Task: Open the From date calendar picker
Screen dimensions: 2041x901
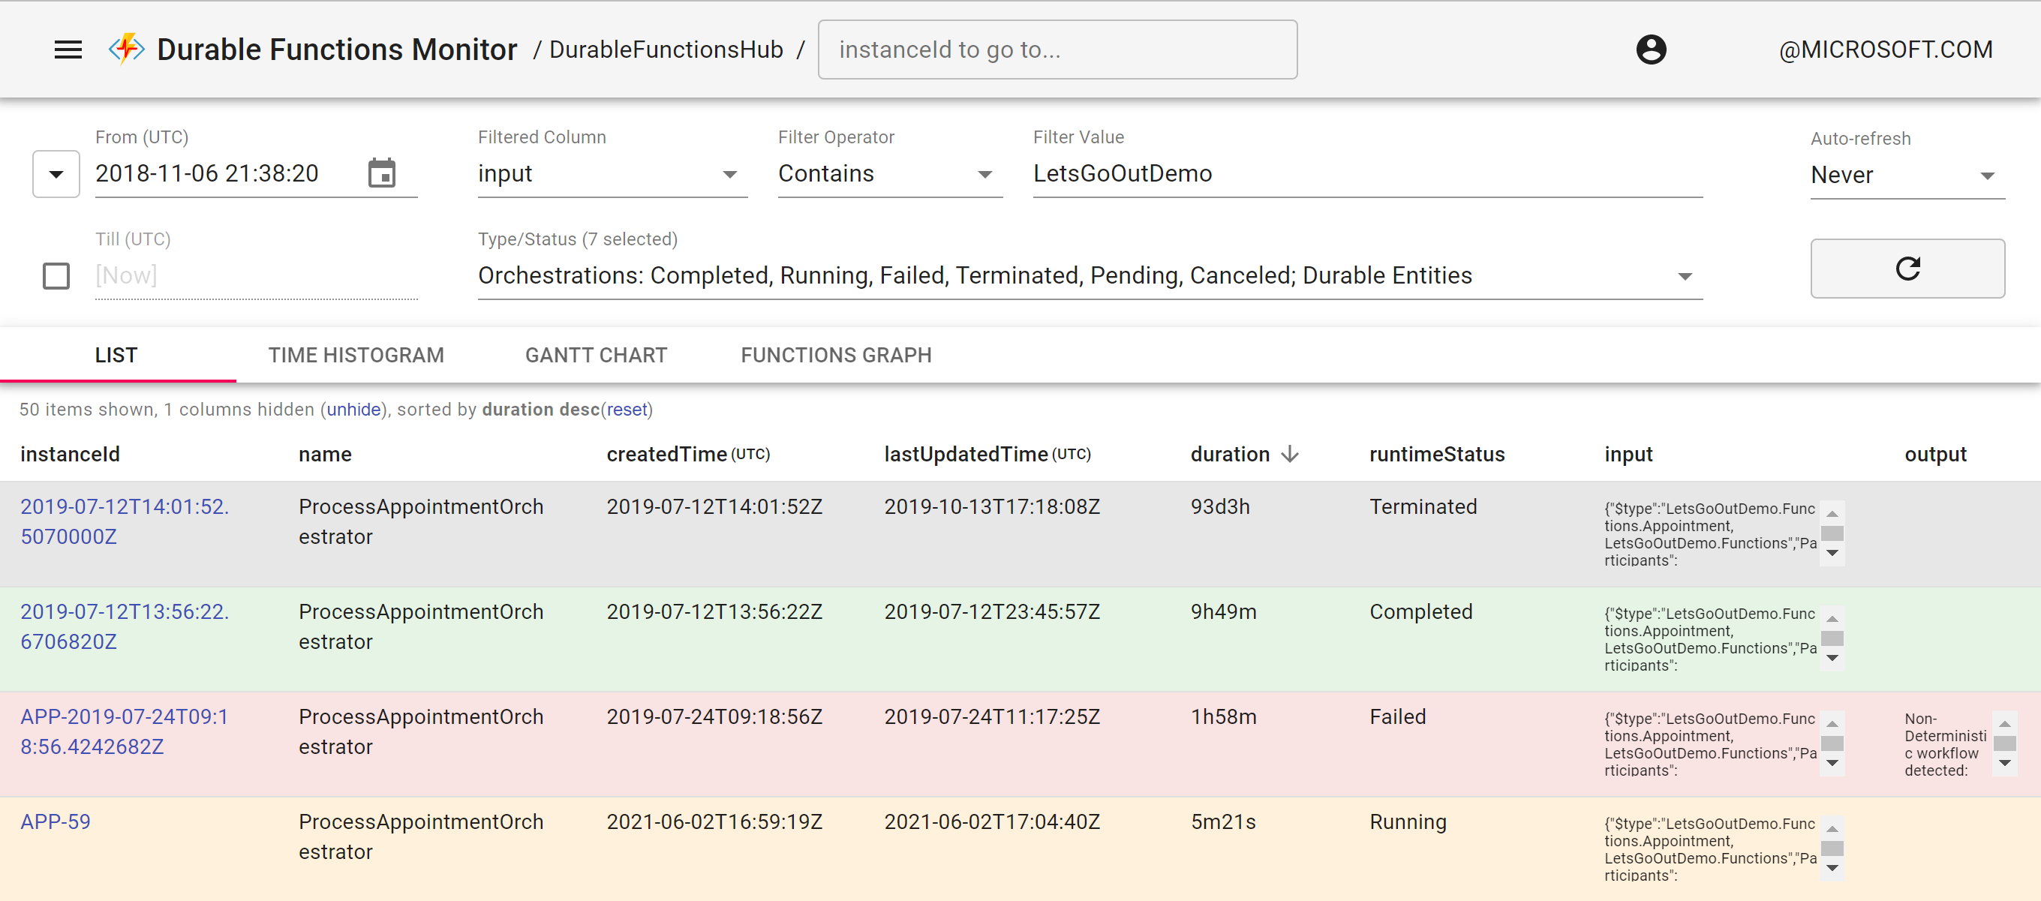Action: pos(382,173)
